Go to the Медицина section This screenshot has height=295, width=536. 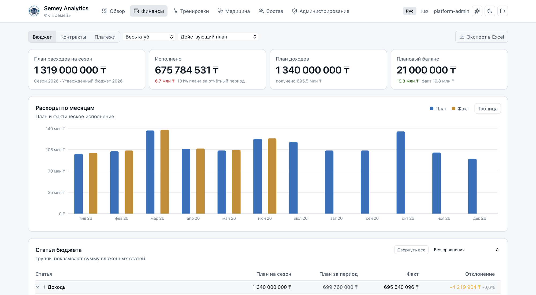pyautogui.click(x=233, y=11)
